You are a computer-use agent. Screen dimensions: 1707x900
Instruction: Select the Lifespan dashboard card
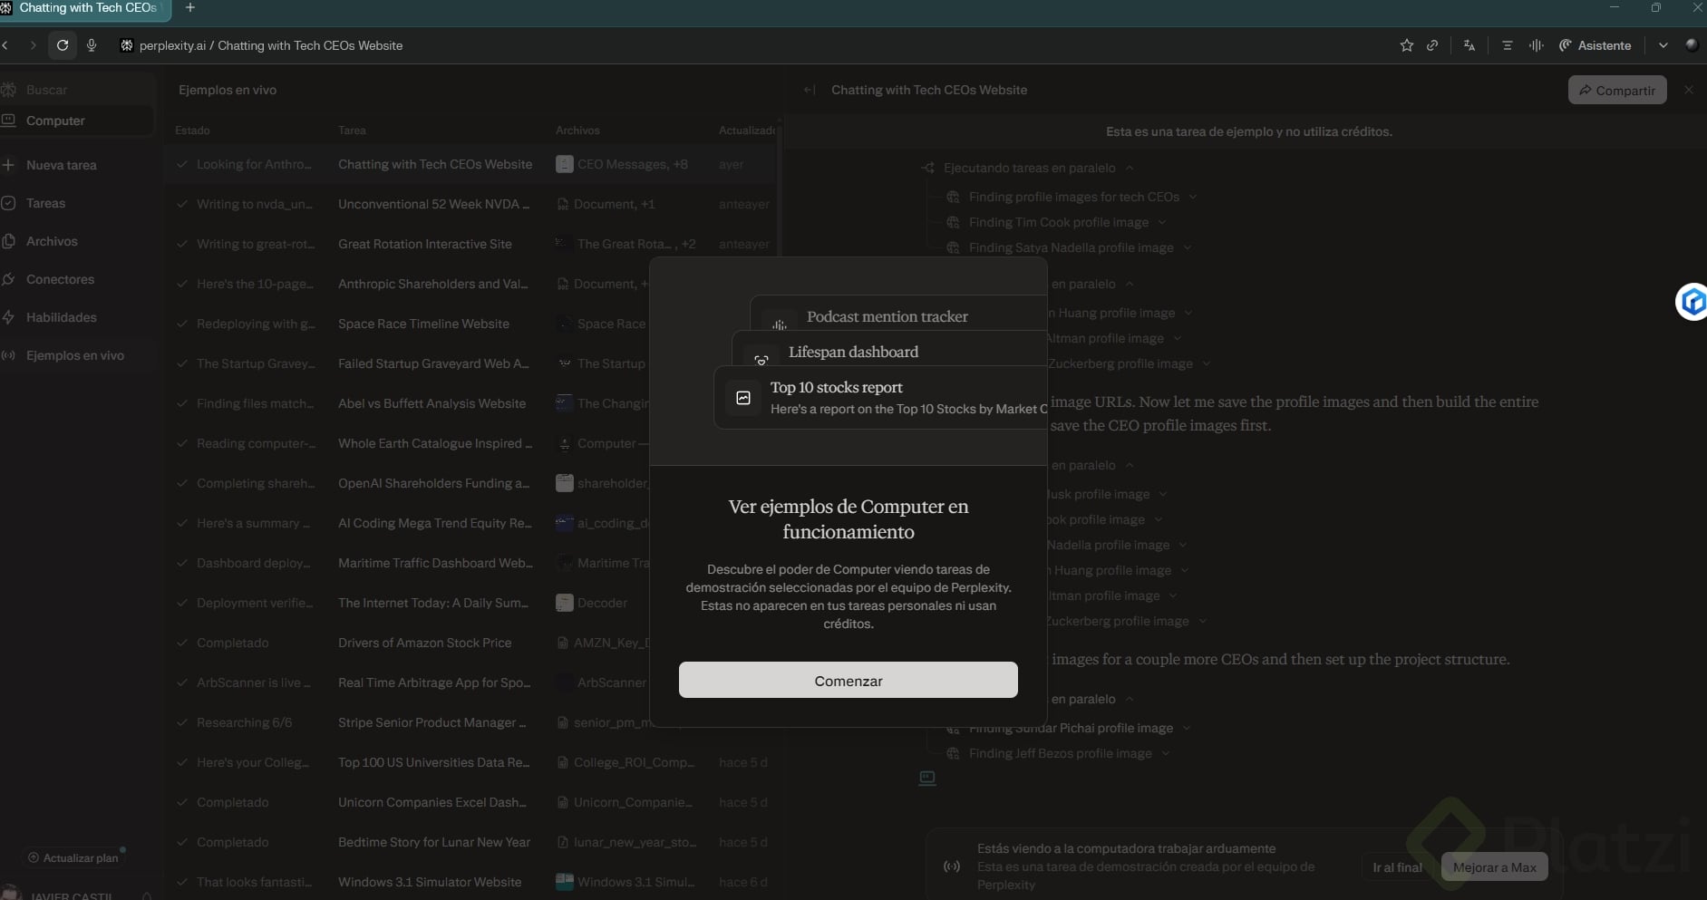[x=890, y=350]
